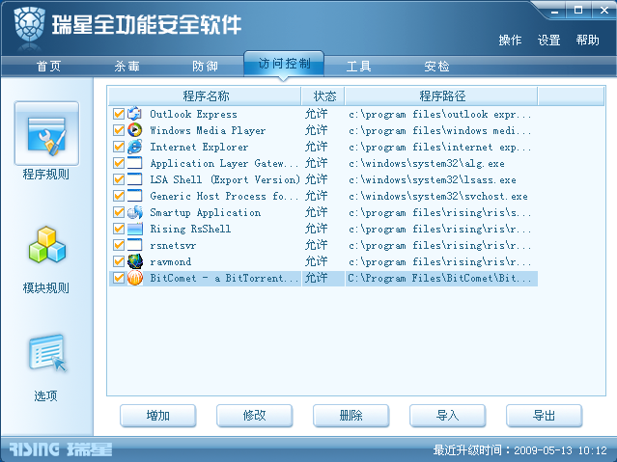Click the lsass.exe path text

(x=433, y=179)
